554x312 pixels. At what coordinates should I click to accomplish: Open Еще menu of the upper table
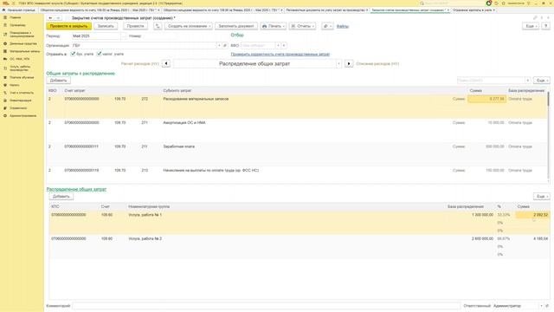point(541,81)
